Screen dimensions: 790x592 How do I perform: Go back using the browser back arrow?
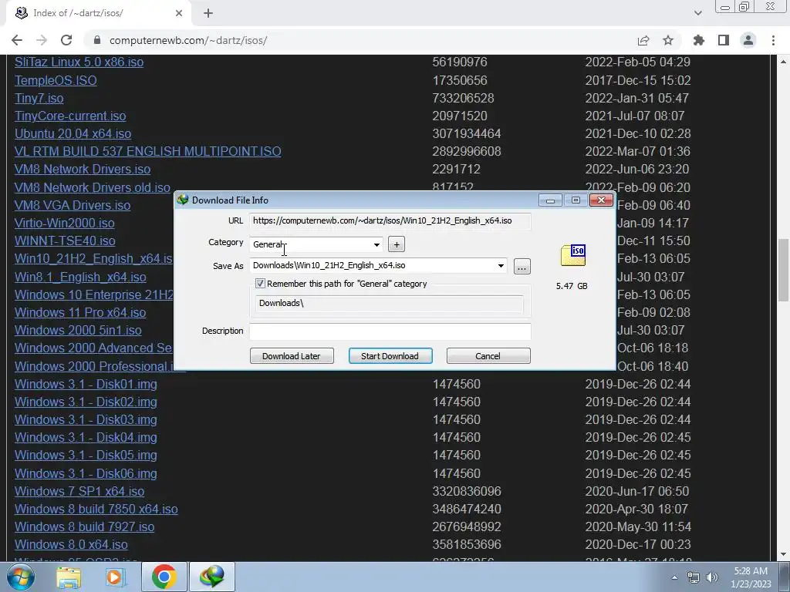(x=17, y=40)
